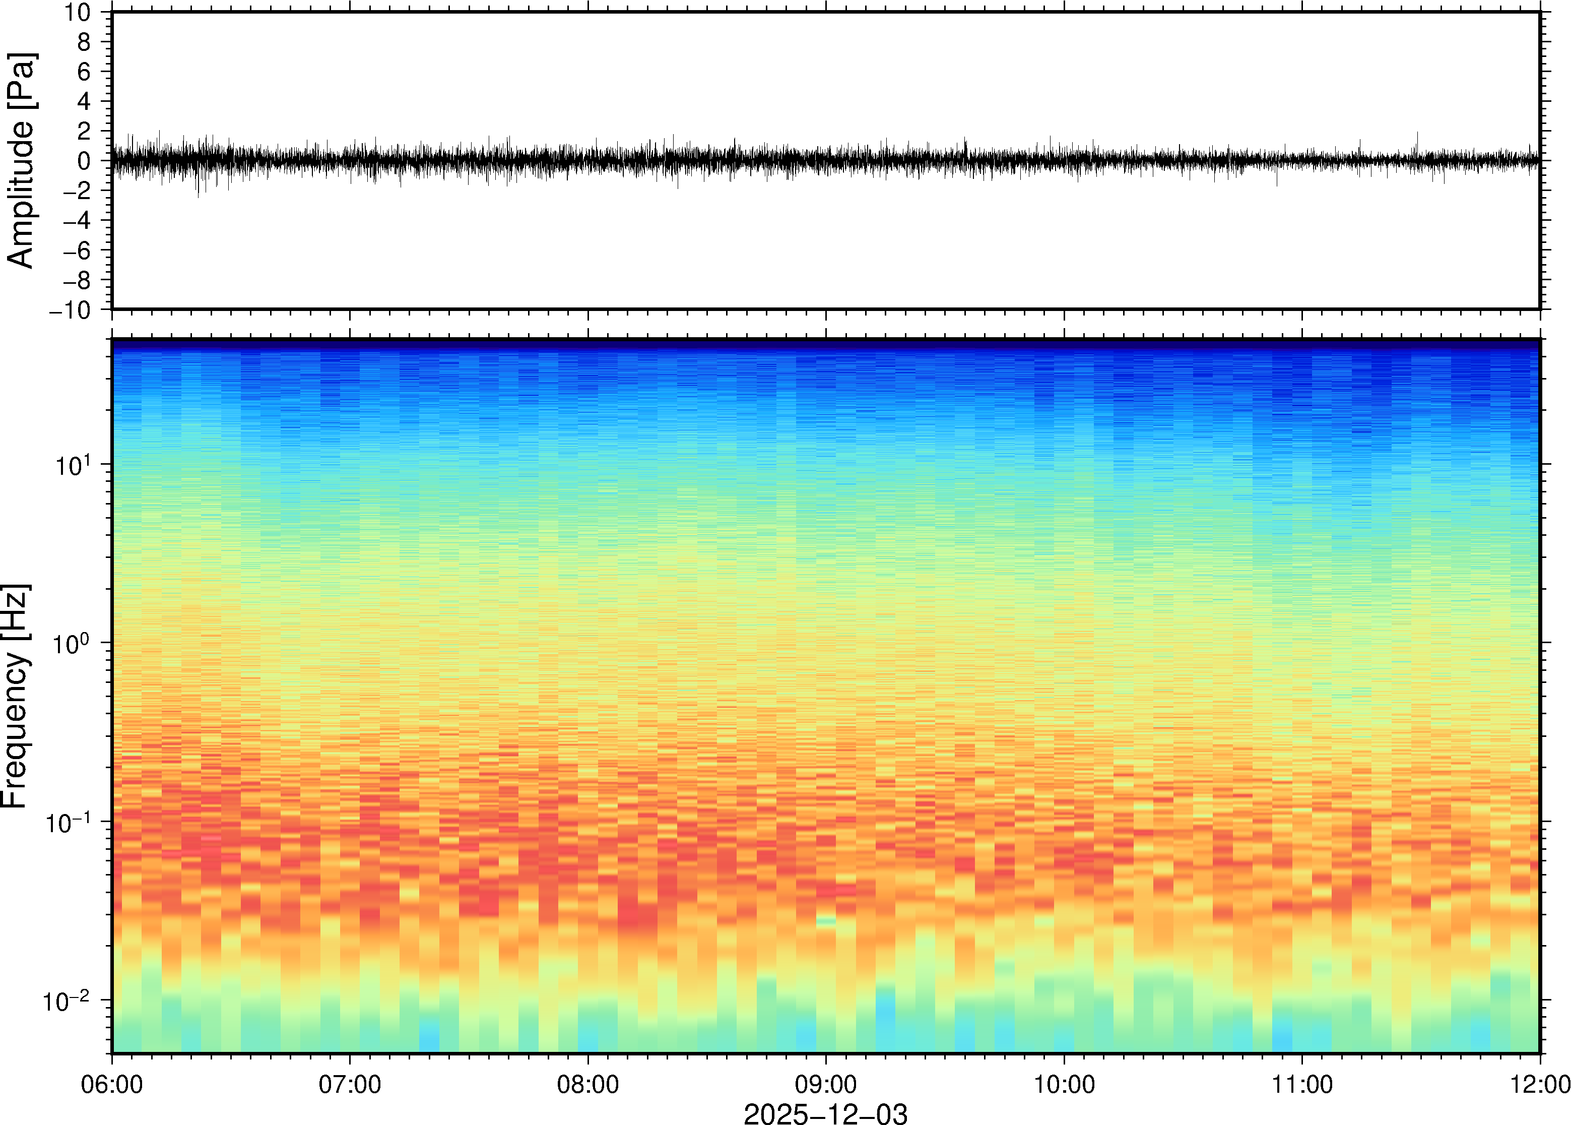Viewport: 1571px width, 1125px height.
Task: Click the 07:00 time axis label
Action: click(x=350, y=1084)
